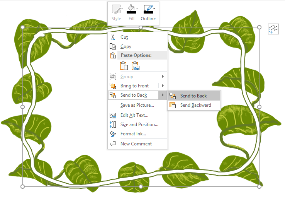Click the Send Backward icon in submenu
Viewport: 285px width, 198px height.
click(173, 105)
